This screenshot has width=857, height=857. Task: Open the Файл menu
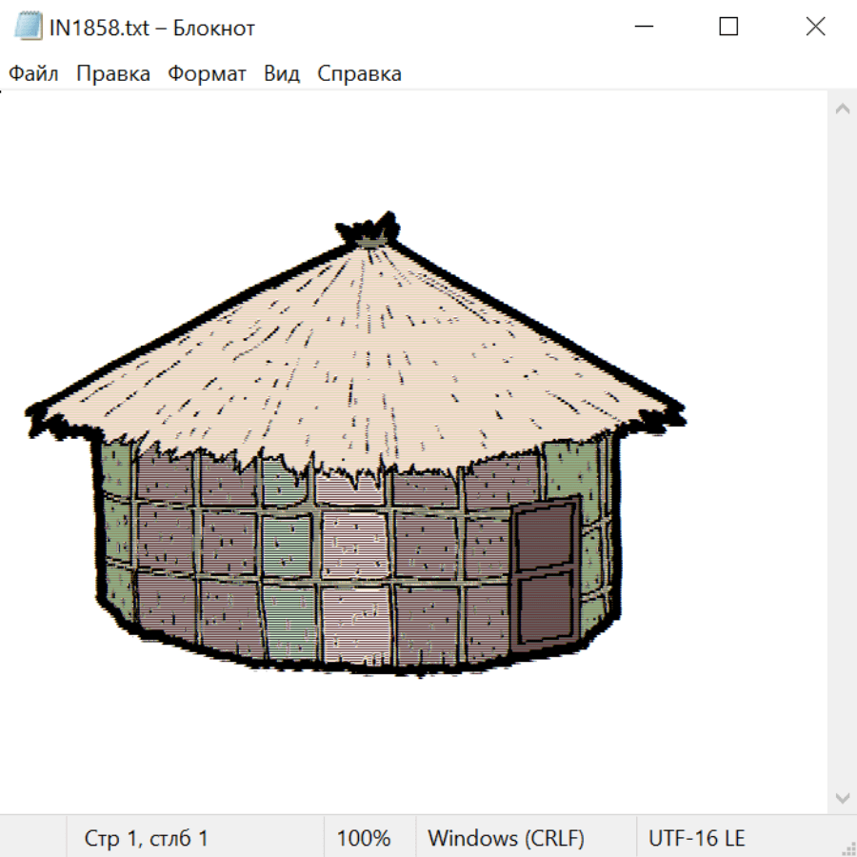coord(34,74)
